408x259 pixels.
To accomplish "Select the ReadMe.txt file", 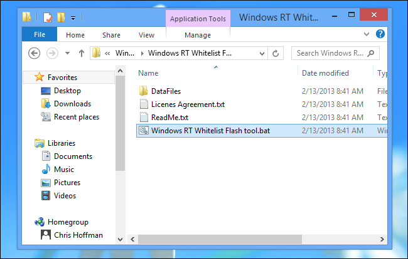I will tap(169, 118).
